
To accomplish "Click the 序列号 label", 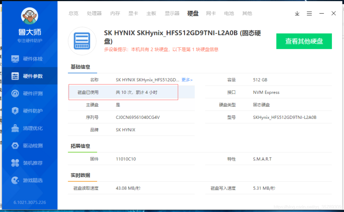I will pyautogui.click(x=92, y=117).
